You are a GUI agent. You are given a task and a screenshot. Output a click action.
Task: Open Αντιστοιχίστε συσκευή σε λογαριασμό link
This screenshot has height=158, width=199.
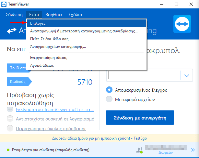click(55, 119)
